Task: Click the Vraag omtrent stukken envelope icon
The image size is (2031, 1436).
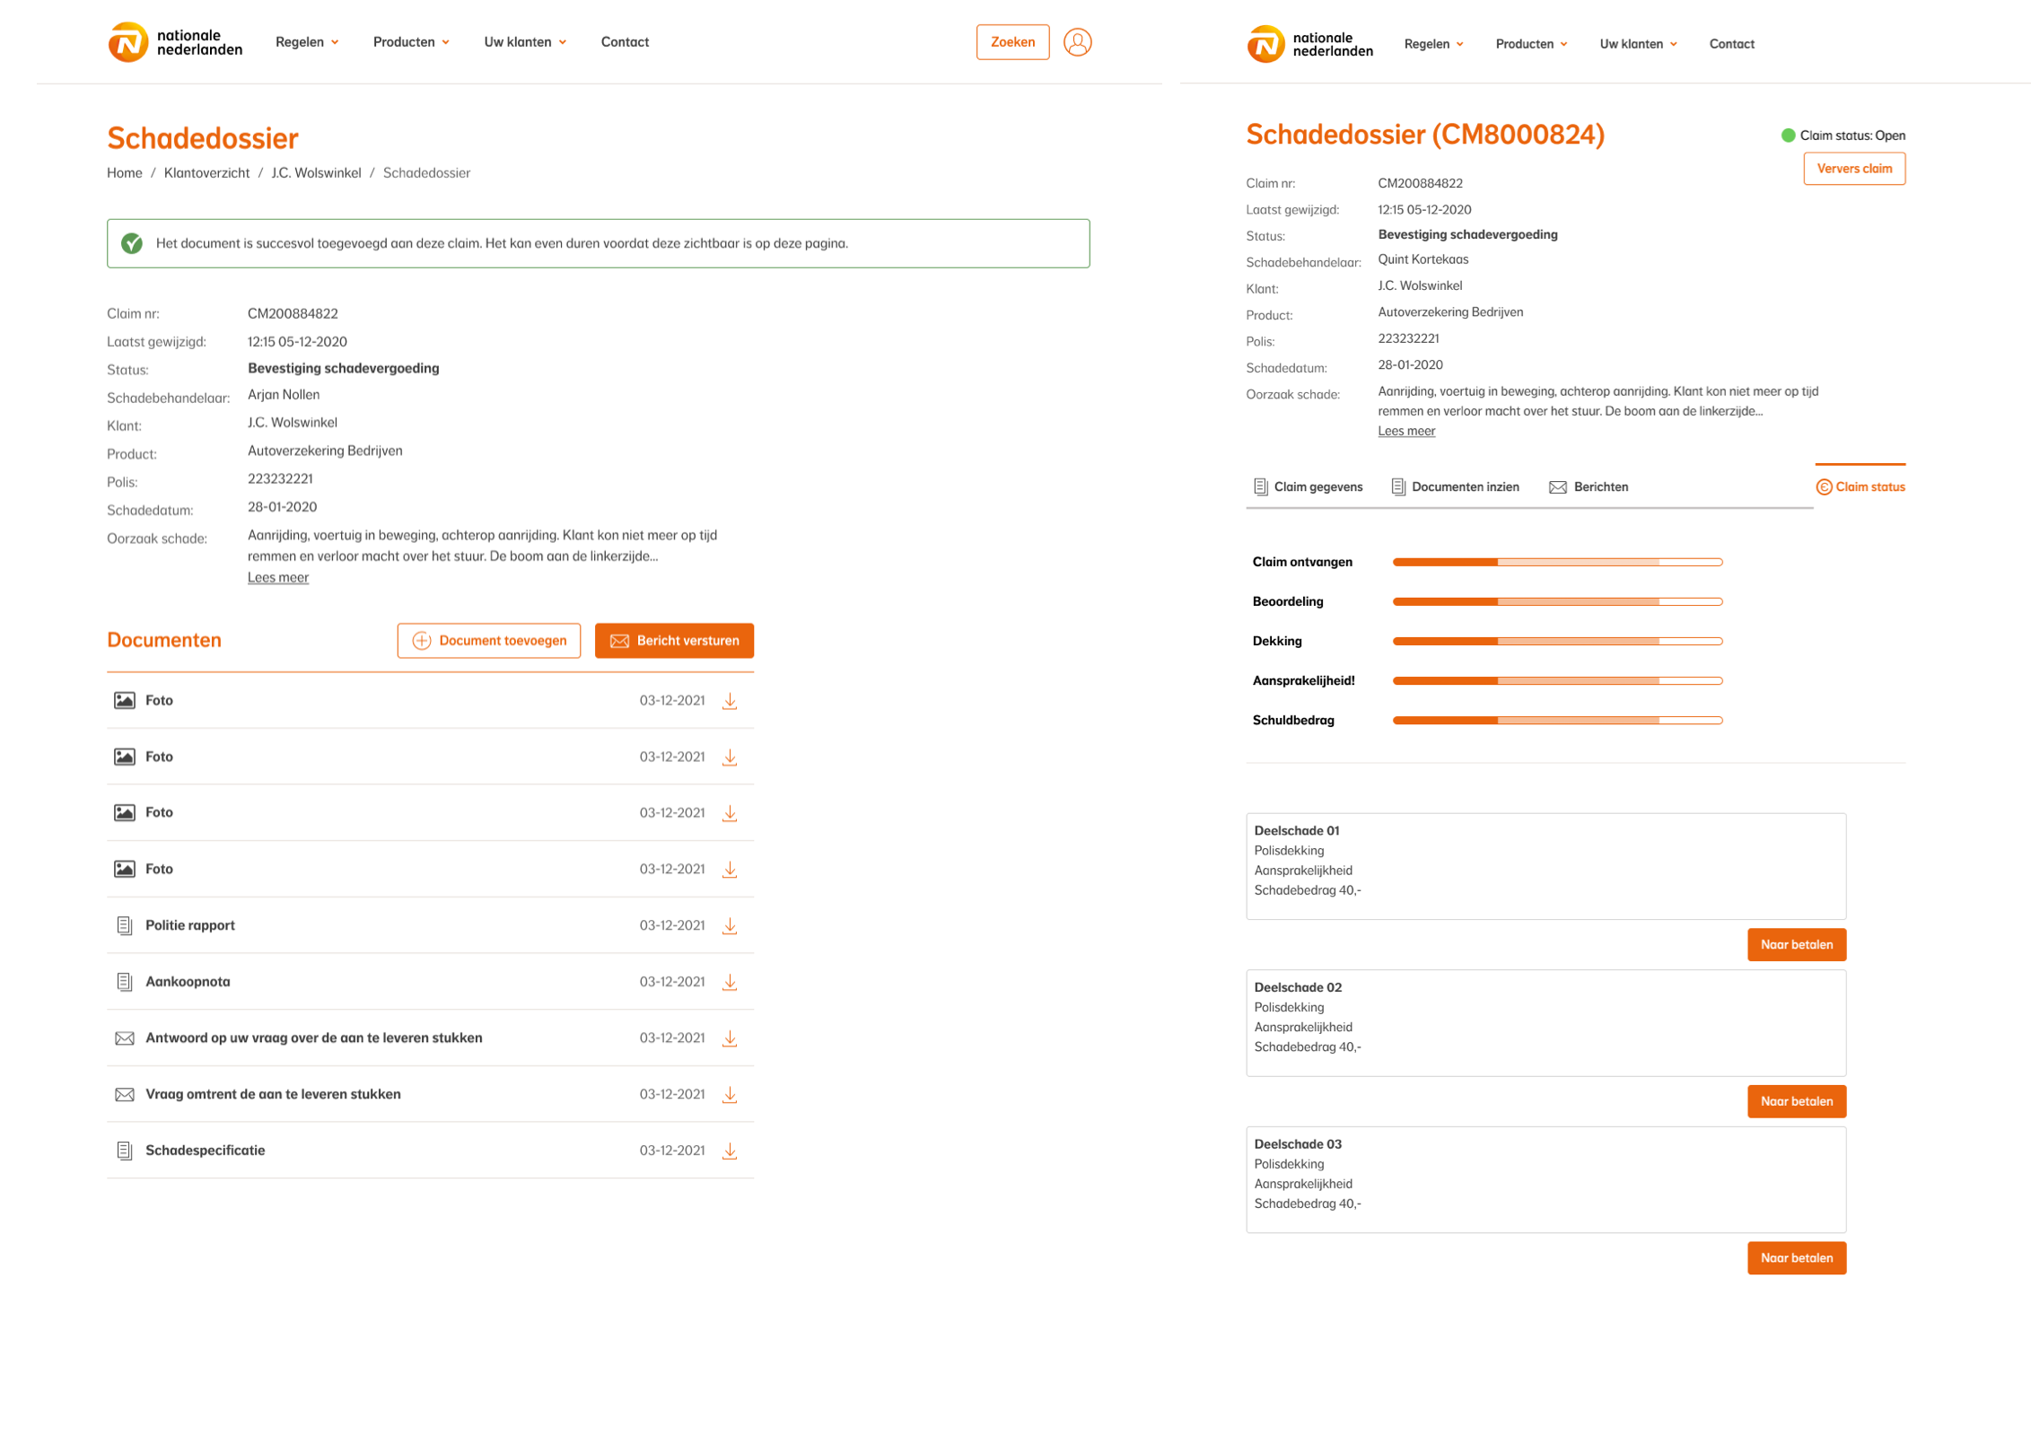Action: point(125,1094)
